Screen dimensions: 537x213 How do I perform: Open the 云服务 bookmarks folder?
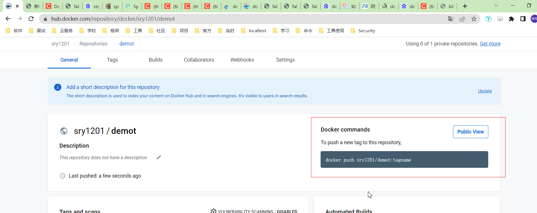click(x=62, y=31)
